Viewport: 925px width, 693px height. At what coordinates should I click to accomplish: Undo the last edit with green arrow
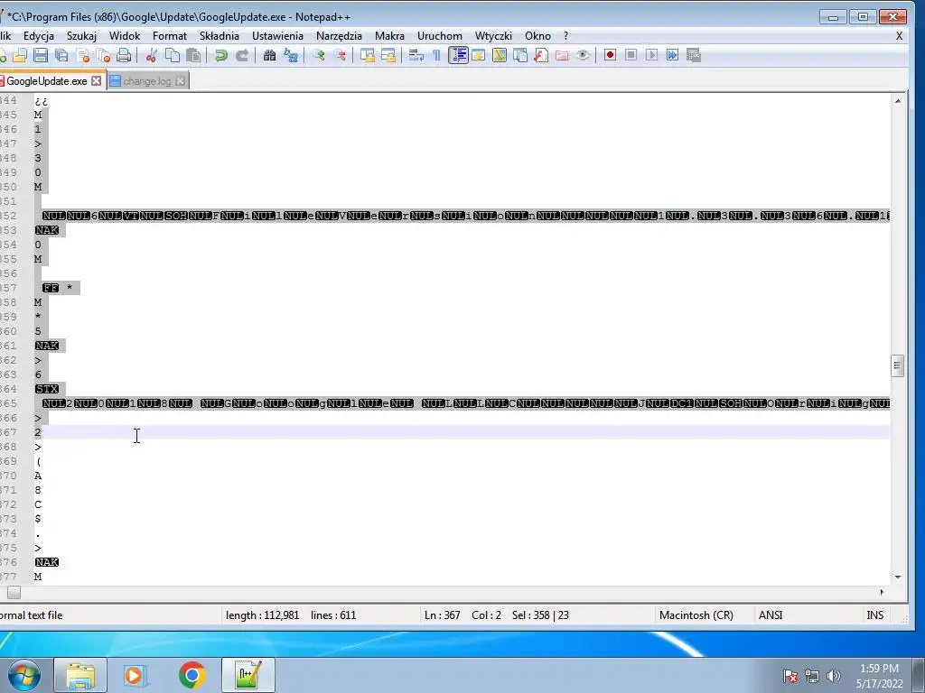coord(221,55)
